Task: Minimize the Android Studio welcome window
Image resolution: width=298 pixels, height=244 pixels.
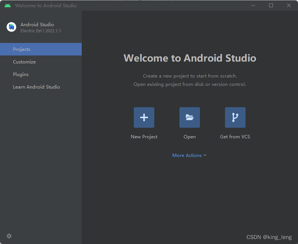Action: pos(253,5)
